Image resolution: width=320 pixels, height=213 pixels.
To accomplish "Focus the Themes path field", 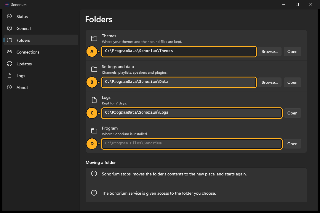I will [x=179, y=51].
